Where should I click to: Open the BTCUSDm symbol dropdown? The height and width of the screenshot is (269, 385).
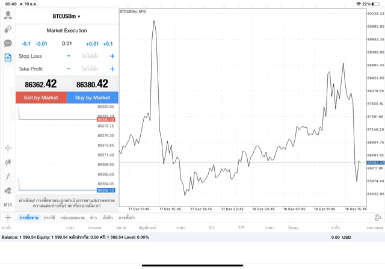[x=66, y=16]
